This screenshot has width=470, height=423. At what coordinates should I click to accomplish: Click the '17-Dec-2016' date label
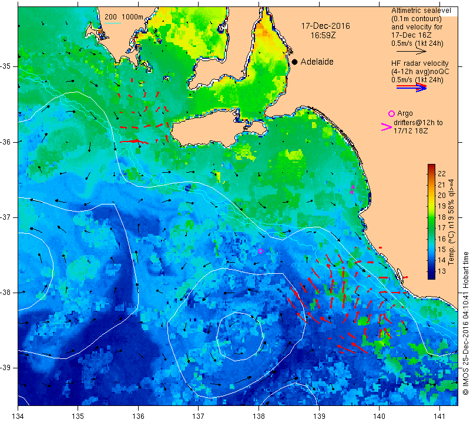(x=325, y=26)
